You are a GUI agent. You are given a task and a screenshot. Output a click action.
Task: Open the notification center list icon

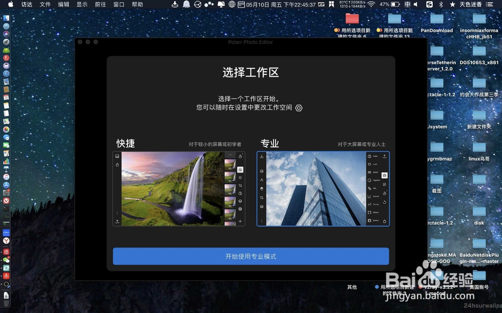click(489, 4)
